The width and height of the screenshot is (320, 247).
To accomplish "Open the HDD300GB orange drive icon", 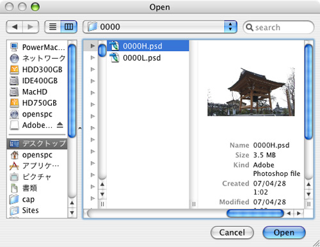I will (14, 70).
